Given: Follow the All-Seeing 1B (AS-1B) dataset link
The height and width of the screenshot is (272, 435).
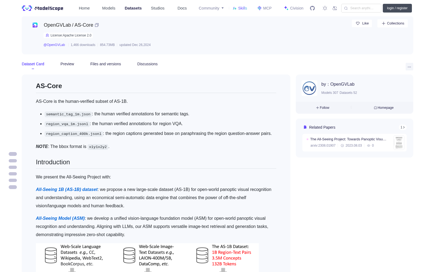Looking at the screenshot, I should point(67,190).
